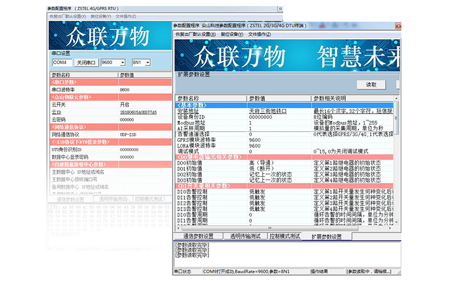The width and height of the screenshot is (452, 281).
Task: Click the 参数值 column header in front window
Action: click(x=279, y=99)
